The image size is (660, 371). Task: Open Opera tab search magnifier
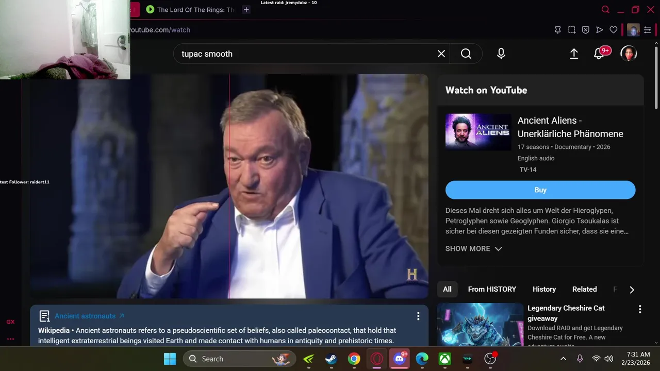coord(606,9)
